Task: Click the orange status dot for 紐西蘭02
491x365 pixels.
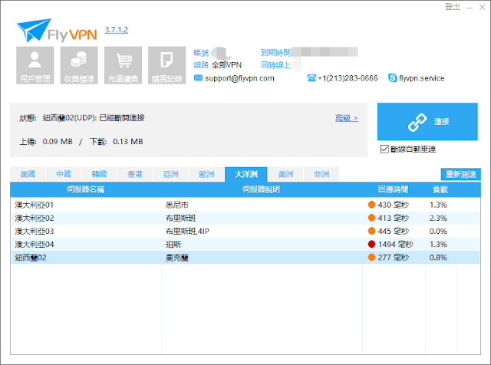Action: [x=371, y=258]
